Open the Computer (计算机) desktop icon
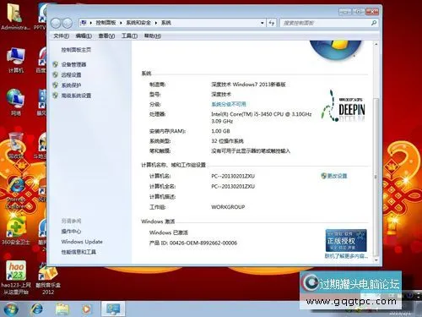Image resolution: width=422 pixels, height=317 pixels. pos(16,61)
